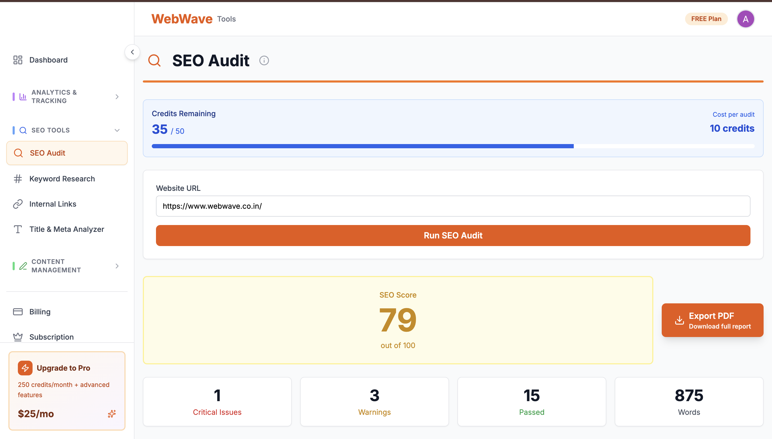Click the Run SEO Audit button
772x439 pixels.
pos(453,236)
